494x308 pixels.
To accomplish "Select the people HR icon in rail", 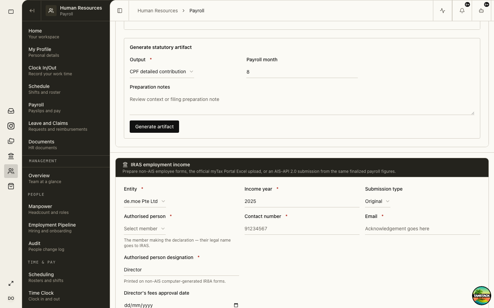I will [11, 171].
